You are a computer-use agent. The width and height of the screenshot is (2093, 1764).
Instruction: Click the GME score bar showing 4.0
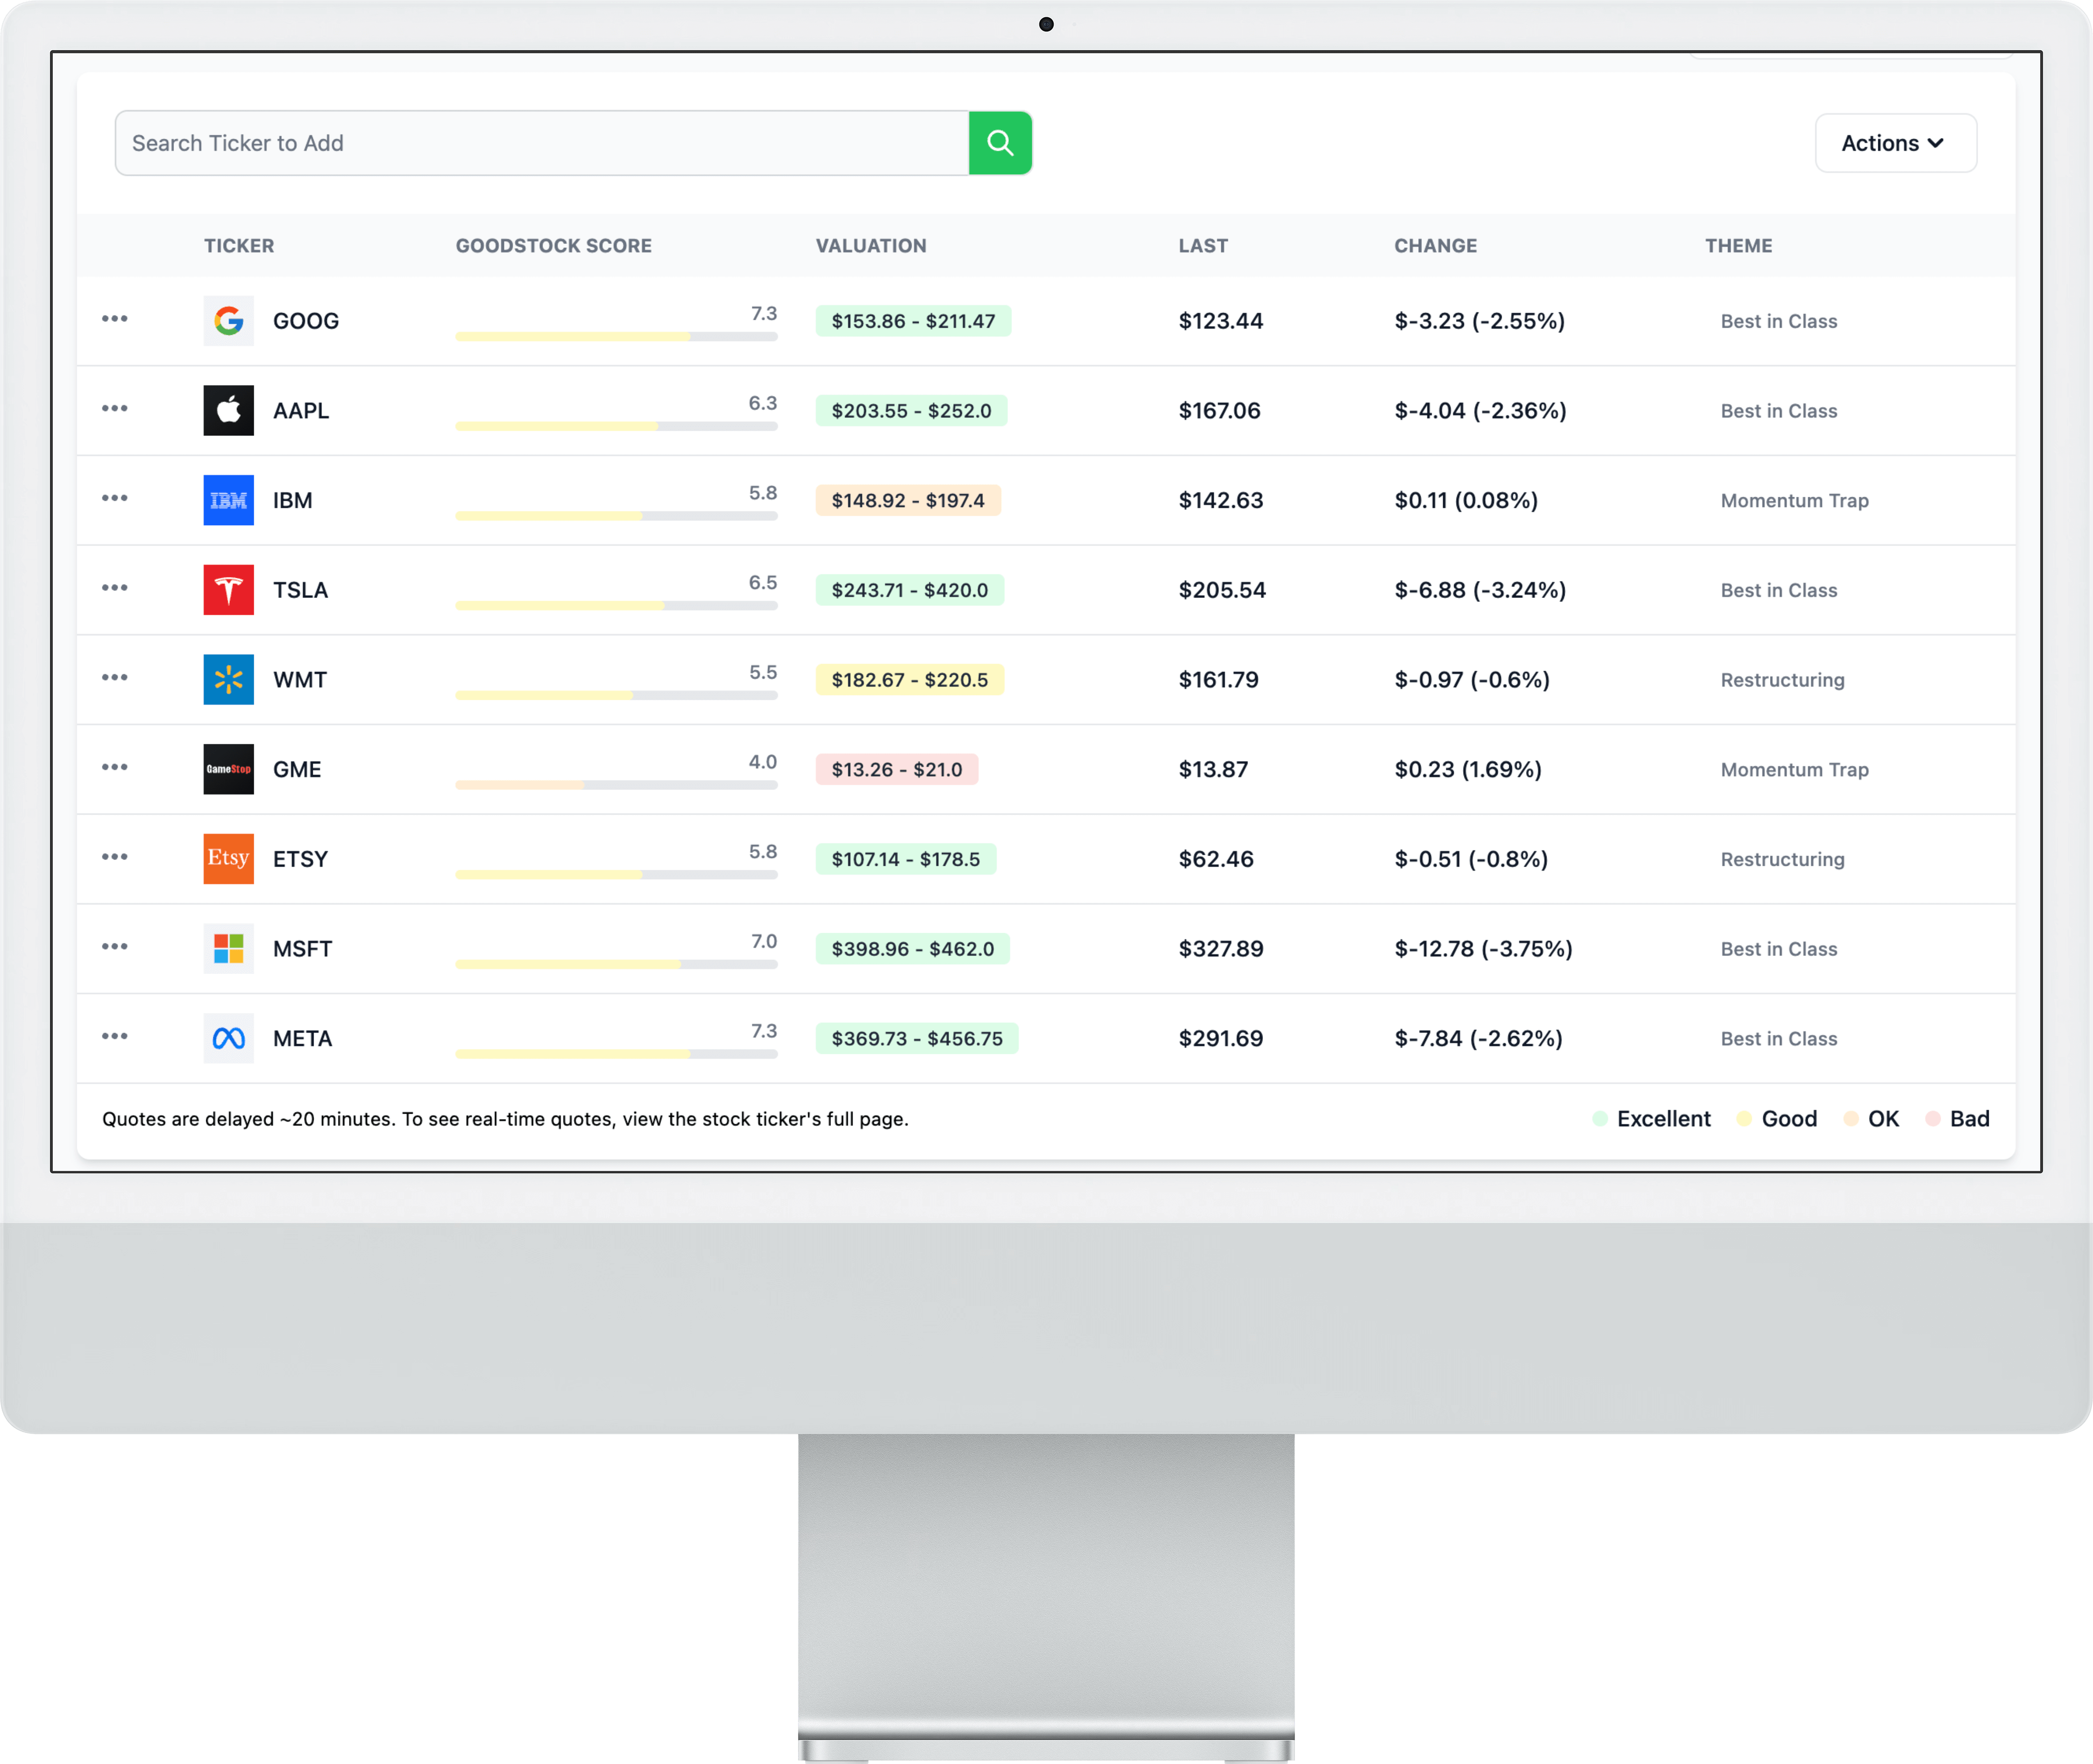point(616,785)
